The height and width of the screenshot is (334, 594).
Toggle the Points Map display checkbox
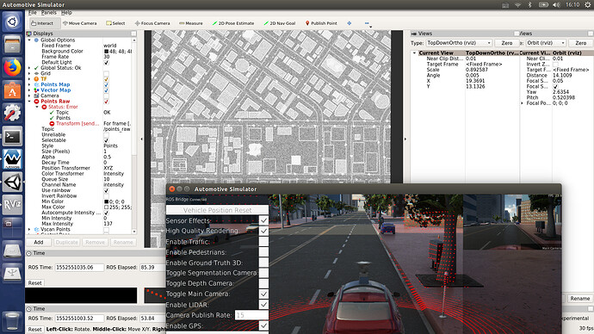click(106, 84)
